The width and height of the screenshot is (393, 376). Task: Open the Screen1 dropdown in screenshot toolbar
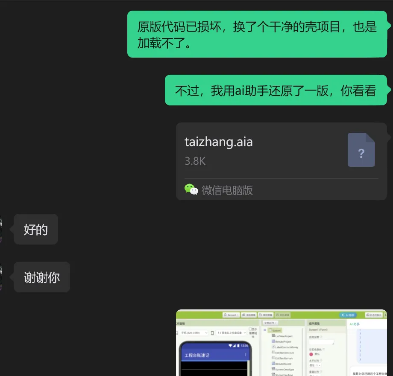(x=232, y=315)
